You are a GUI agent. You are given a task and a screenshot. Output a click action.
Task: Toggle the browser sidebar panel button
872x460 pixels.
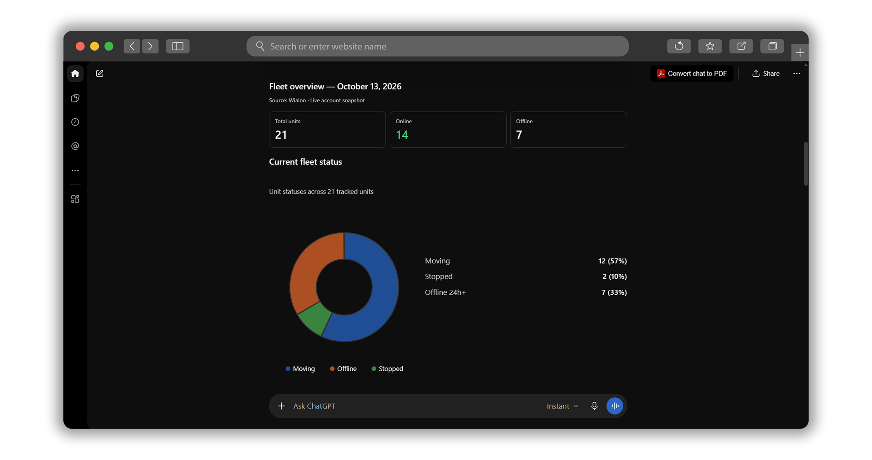pyautogui.click(x=178, y=46)
